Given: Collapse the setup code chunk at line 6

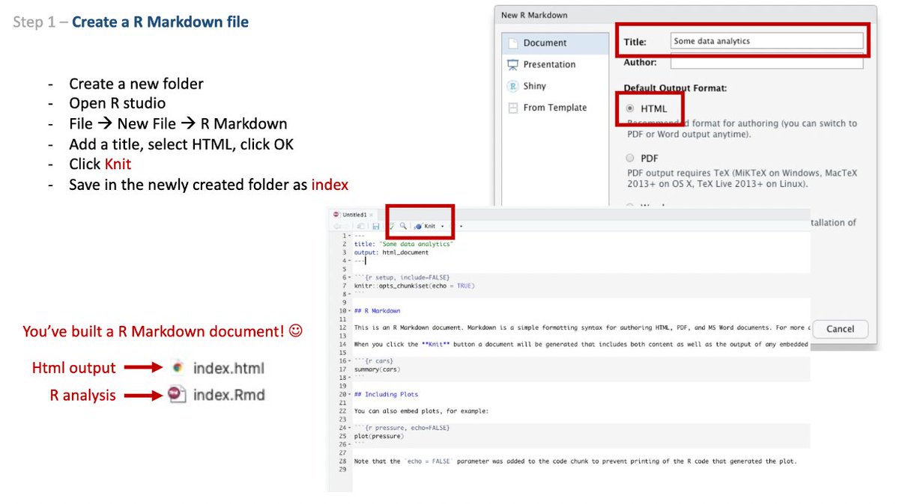Looking at the screenshot, I should coord(349,277).
